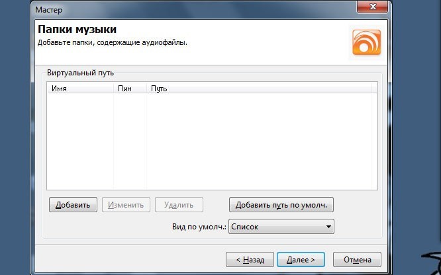Click the orange audio logo icon
Screen dimensions: 441x275
(x=365, y=41)
